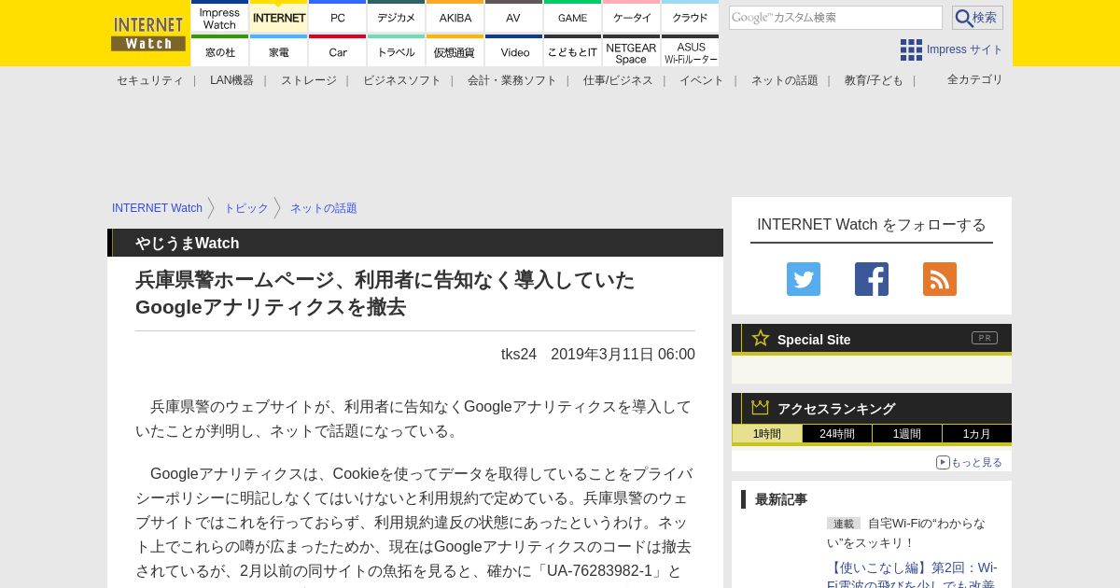Click the Impress site grid icon
The image size is (1120, 588).
click(911, 49)
